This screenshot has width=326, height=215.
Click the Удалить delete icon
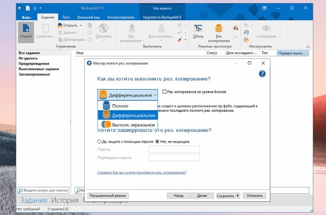(60, 32)
